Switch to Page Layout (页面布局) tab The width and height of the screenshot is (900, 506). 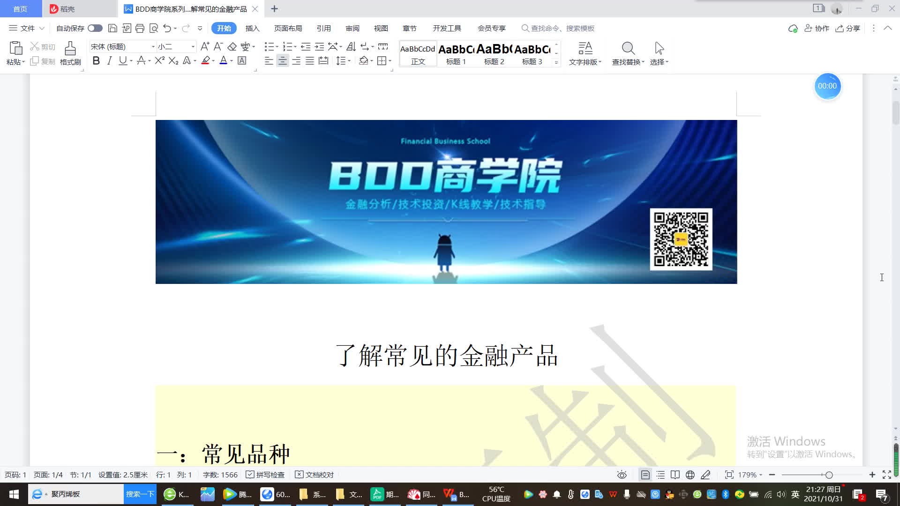coord(288,28)
